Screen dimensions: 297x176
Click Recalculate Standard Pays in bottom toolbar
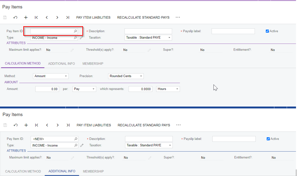click(144, 125)
